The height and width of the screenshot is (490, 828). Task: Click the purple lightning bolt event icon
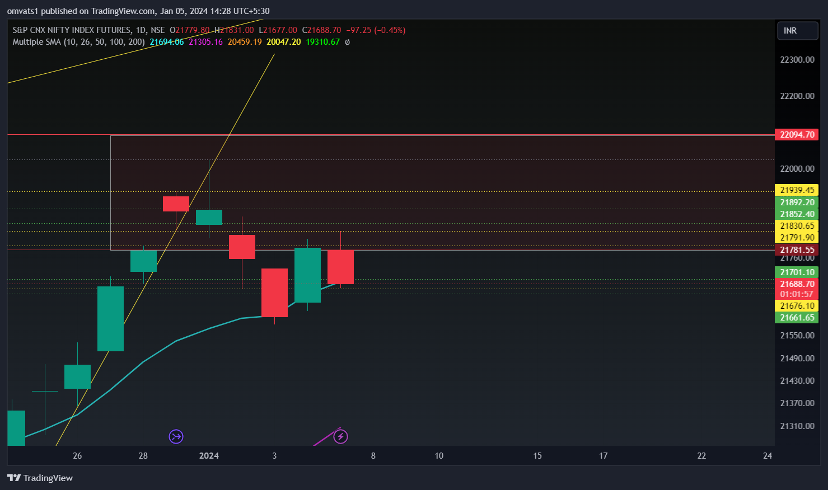[340, 436]
